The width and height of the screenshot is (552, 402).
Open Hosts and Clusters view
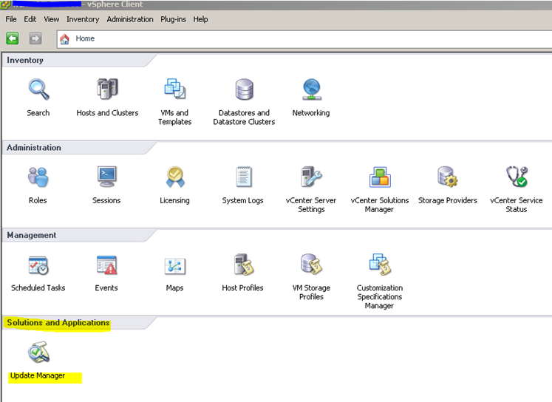click(x=107, y=89)
